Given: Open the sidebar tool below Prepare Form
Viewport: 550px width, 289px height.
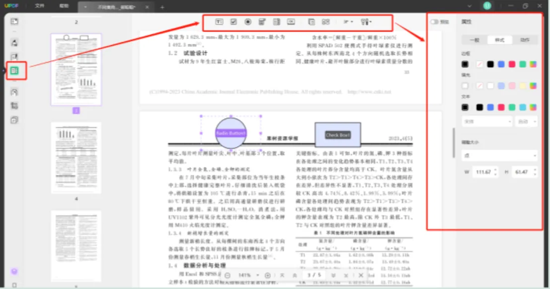Looking at the screenshot, I should (14, 92).
